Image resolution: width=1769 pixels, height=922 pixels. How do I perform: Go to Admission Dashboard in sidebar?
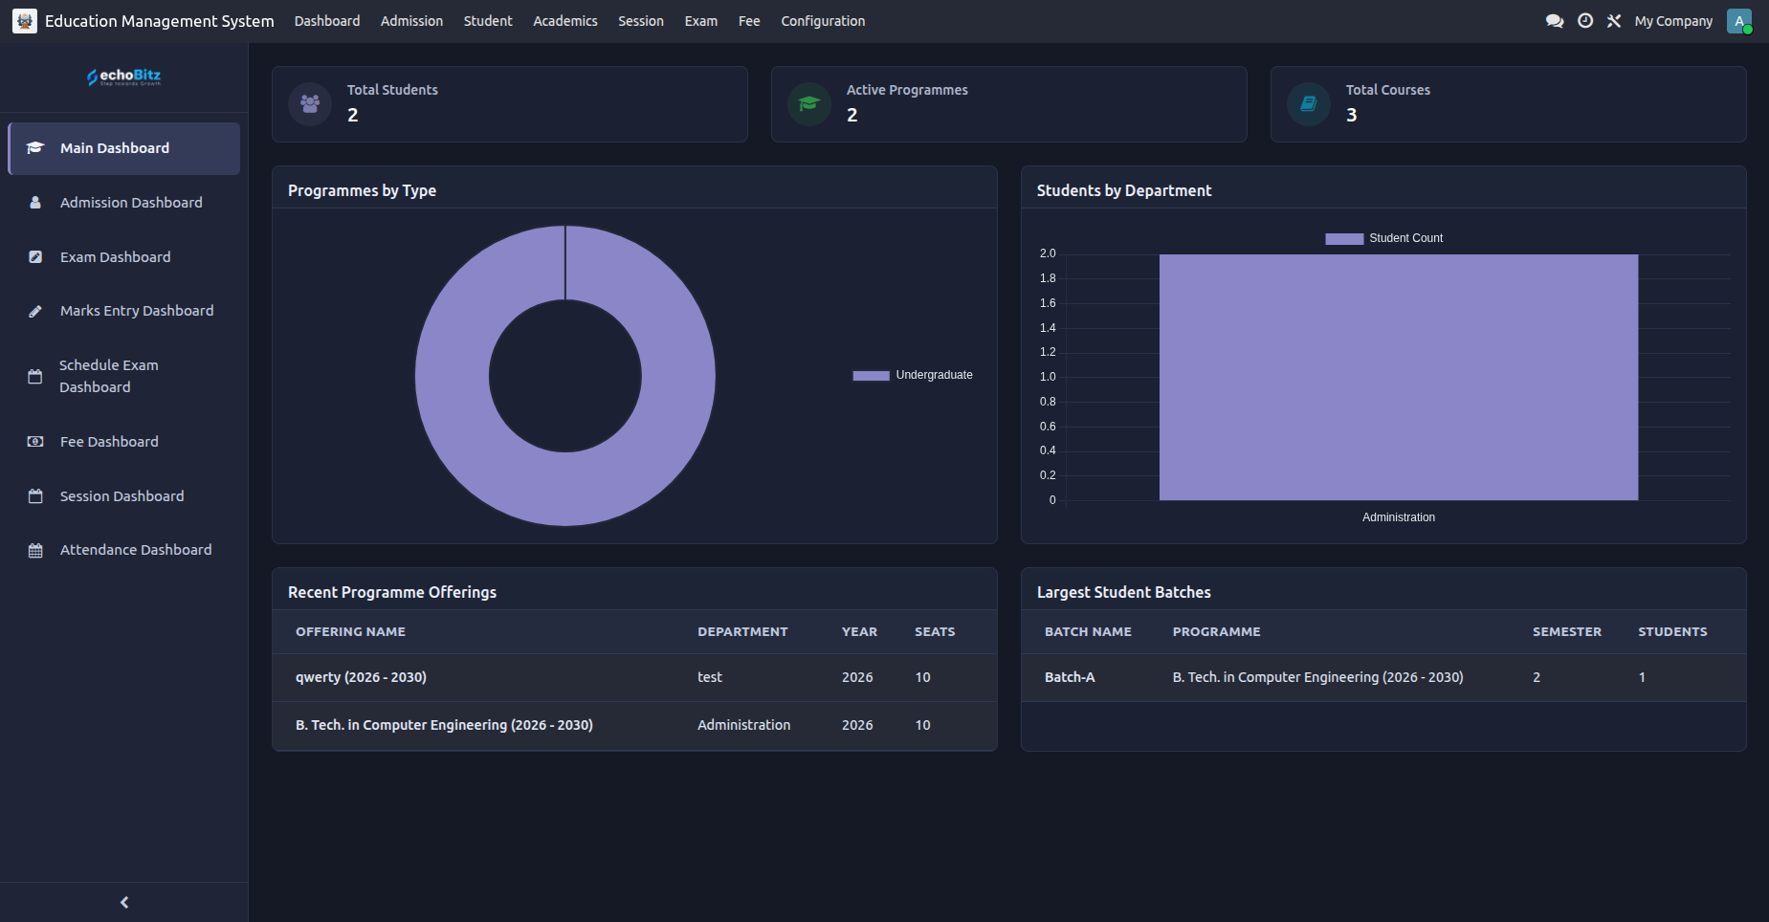[x=124, y=203]
